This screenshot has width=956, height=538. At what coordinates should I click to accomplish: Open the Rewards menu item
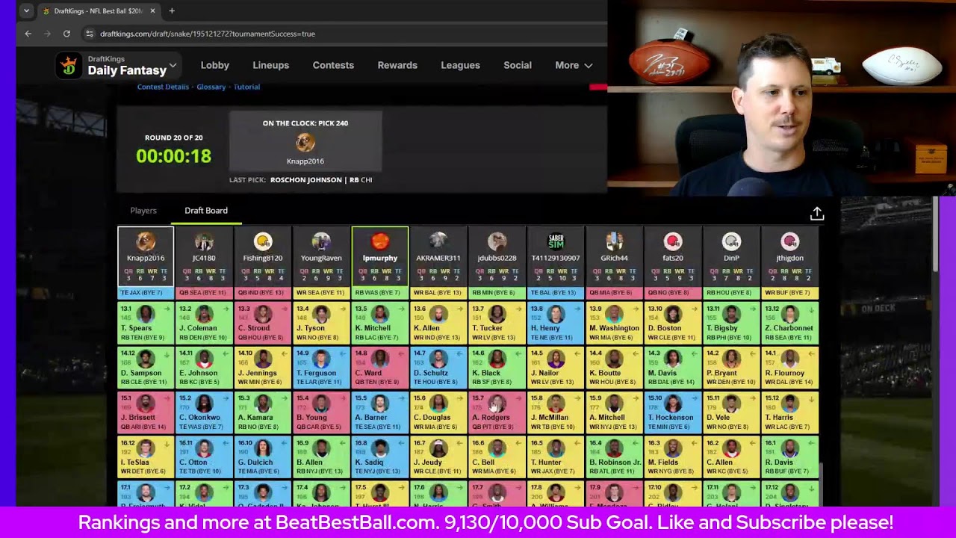[397, 66]
